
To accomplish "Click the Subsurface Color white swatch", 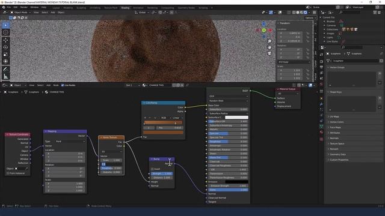I will pyautogui.click(x=236, y=118).
